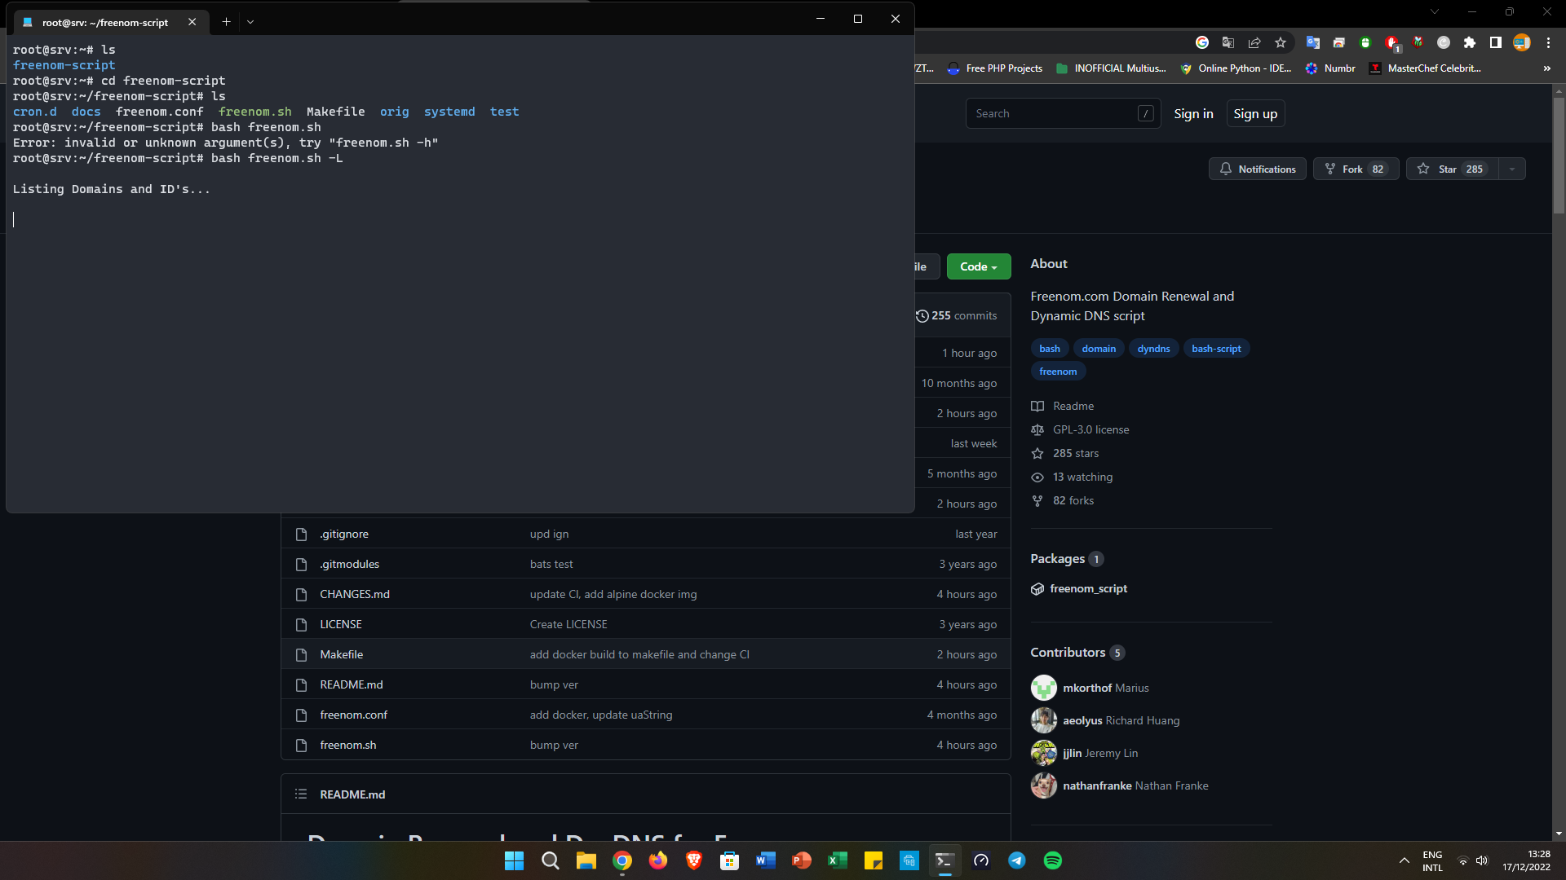This screenshot has height=880, width=1566.
Task: Click the Sign up button
Action: [x=1255, y=113]
